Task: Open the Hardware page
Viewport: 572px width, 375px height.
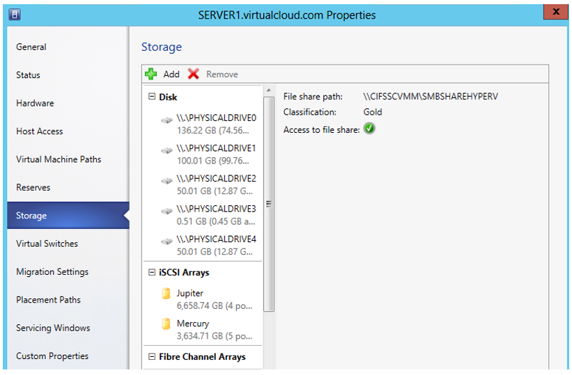Action: tap(68, 103)
